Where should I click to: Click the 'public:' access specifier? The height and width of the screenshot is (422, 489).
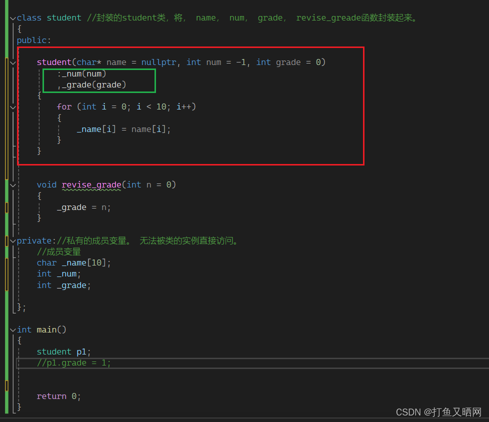33,40
